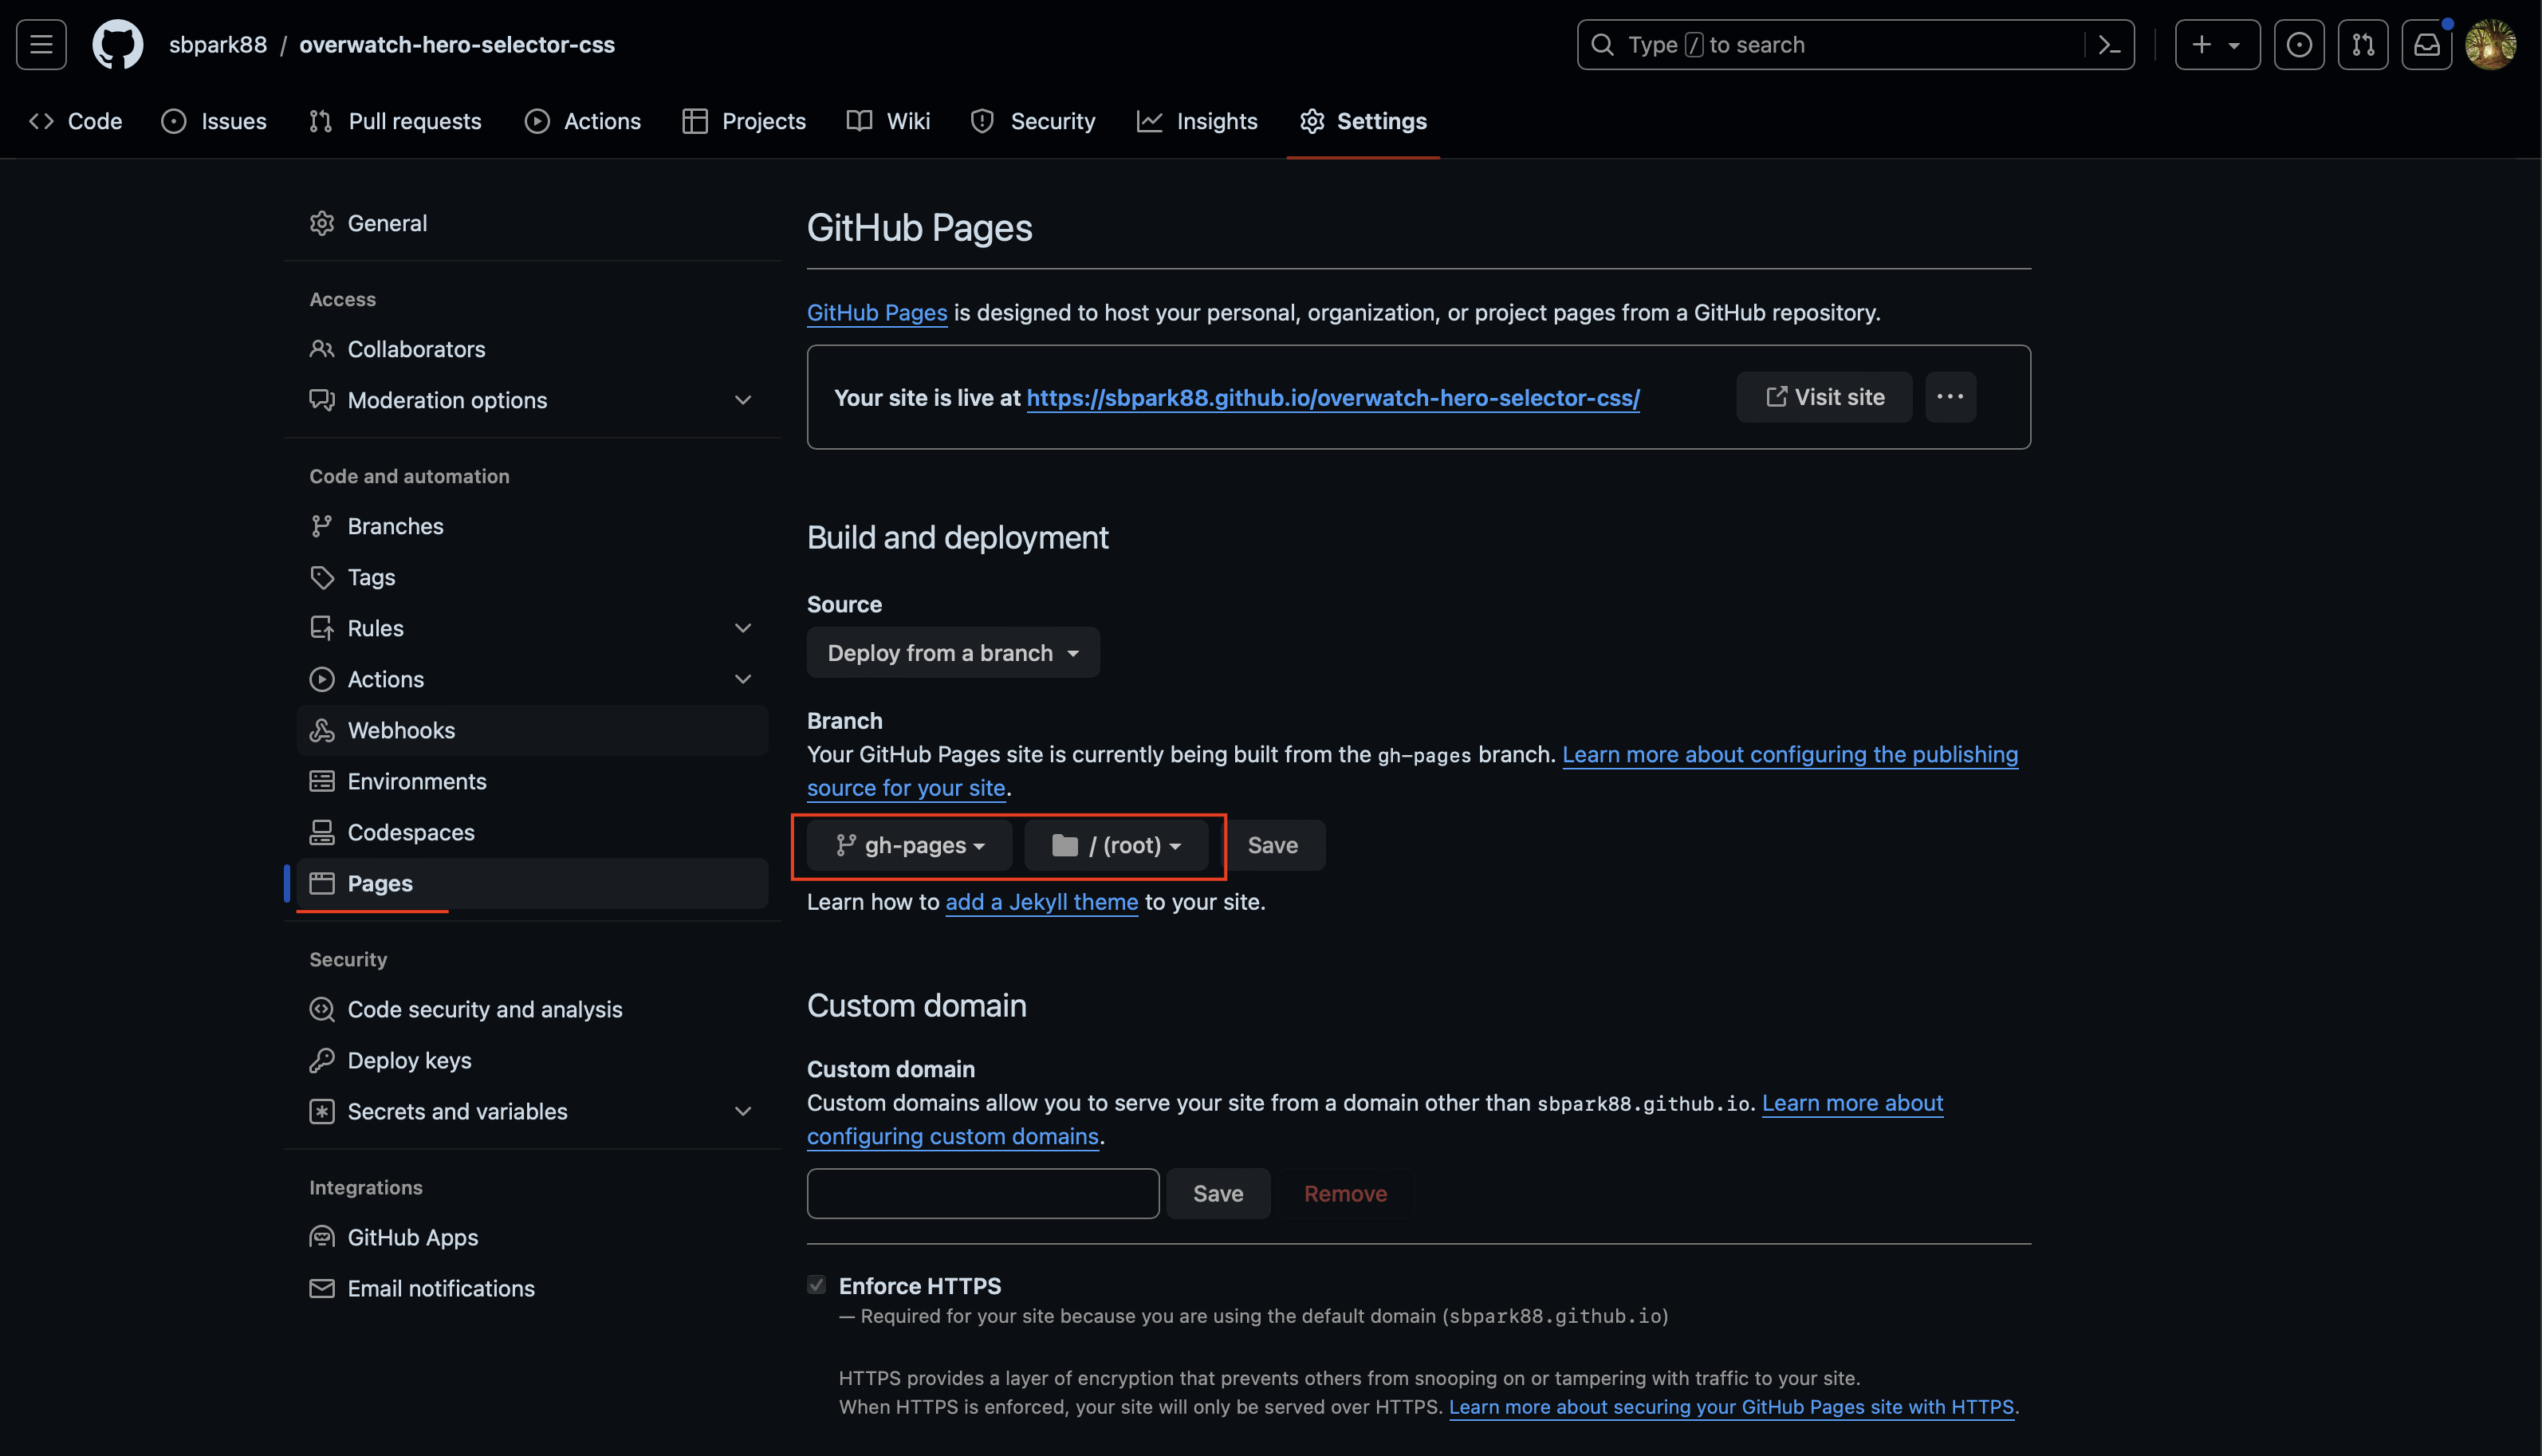
Task: Expand Secrets and variables chevron
Action: (x=743, y=1111)
